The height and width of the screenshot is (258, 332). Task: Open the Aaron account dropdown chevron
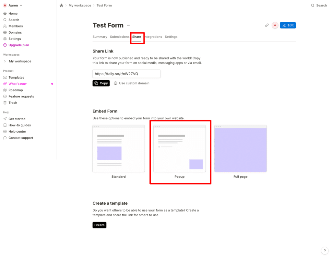[x=21, y=5]
